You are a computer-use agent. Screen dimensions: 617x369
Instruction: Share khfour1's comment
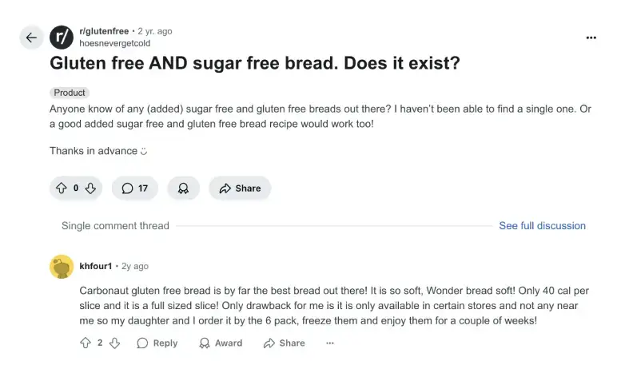(x=284, y=343)
